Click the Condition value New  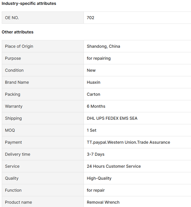pos(91,70)
